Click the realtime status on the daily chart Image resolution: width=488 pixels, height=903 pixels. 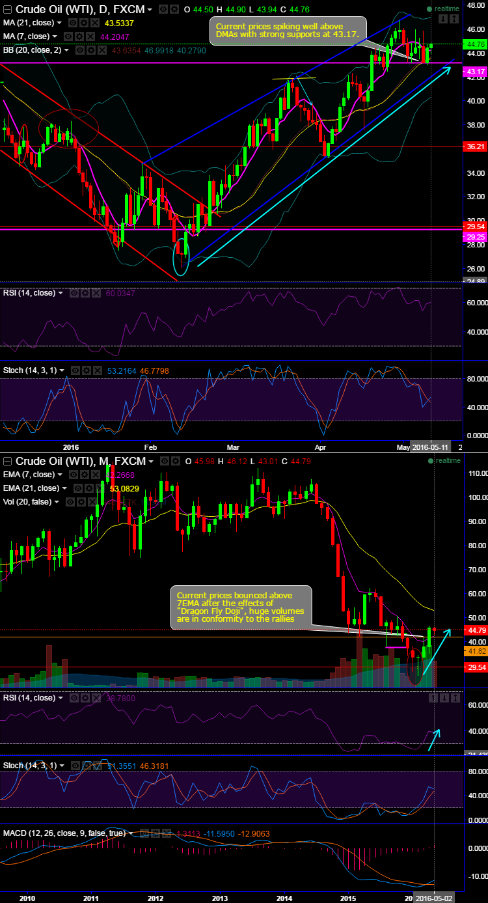pyautogui.click(x=444, y=8)
